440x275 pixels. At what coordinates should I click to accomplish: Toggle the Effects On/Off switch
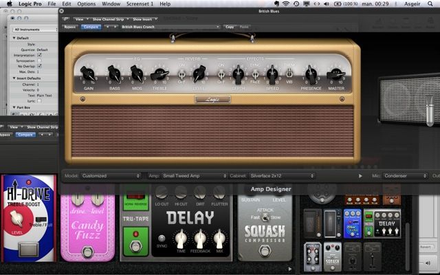(x=221, y=73)
